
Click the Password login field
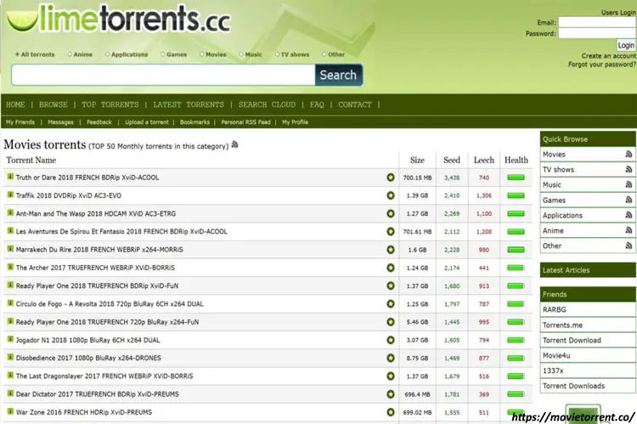597,33
